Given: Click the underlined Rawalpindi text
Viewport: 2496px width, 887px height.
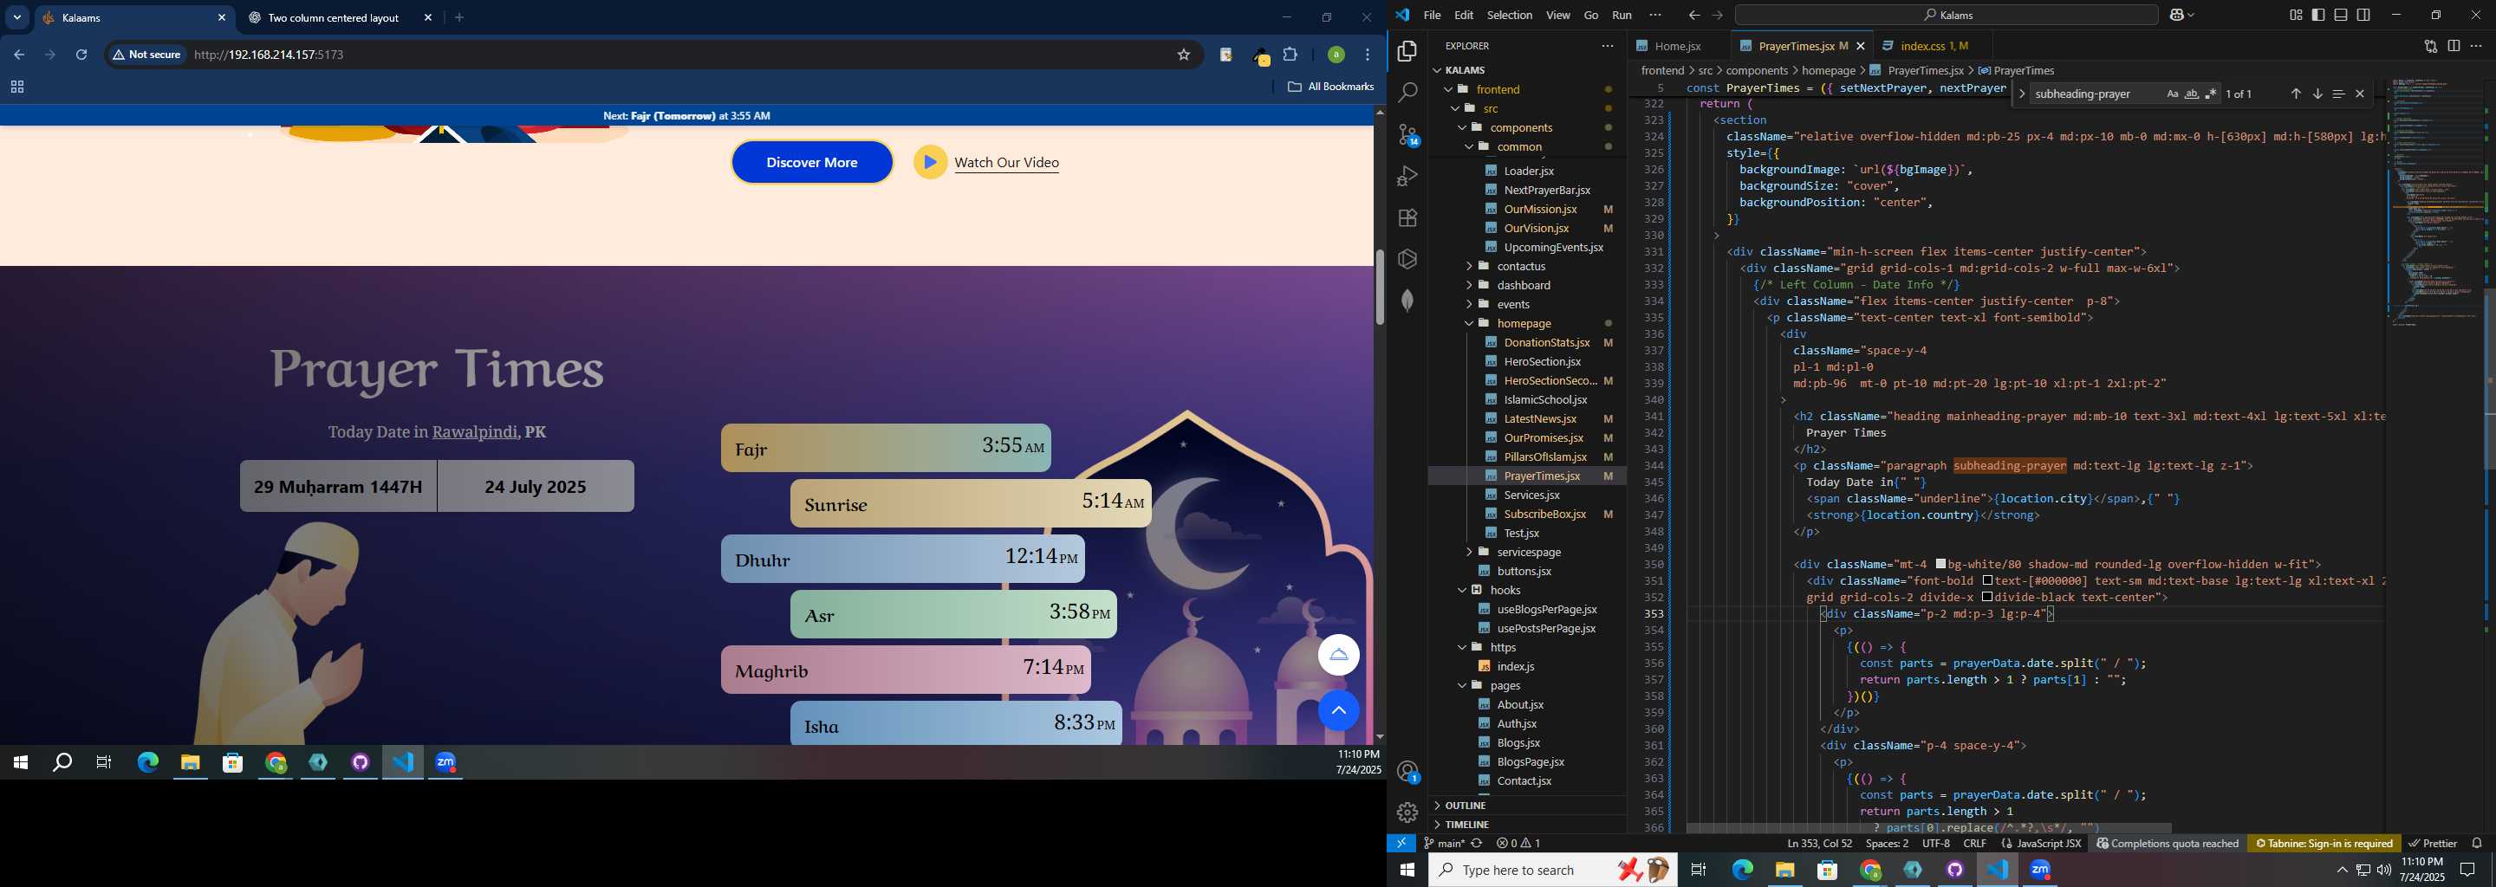Looking at the screenshot, I should (x=475, y=432).
